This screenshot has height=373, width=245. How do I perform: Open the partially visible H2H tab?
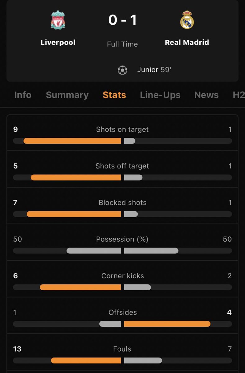click(238, 95)
